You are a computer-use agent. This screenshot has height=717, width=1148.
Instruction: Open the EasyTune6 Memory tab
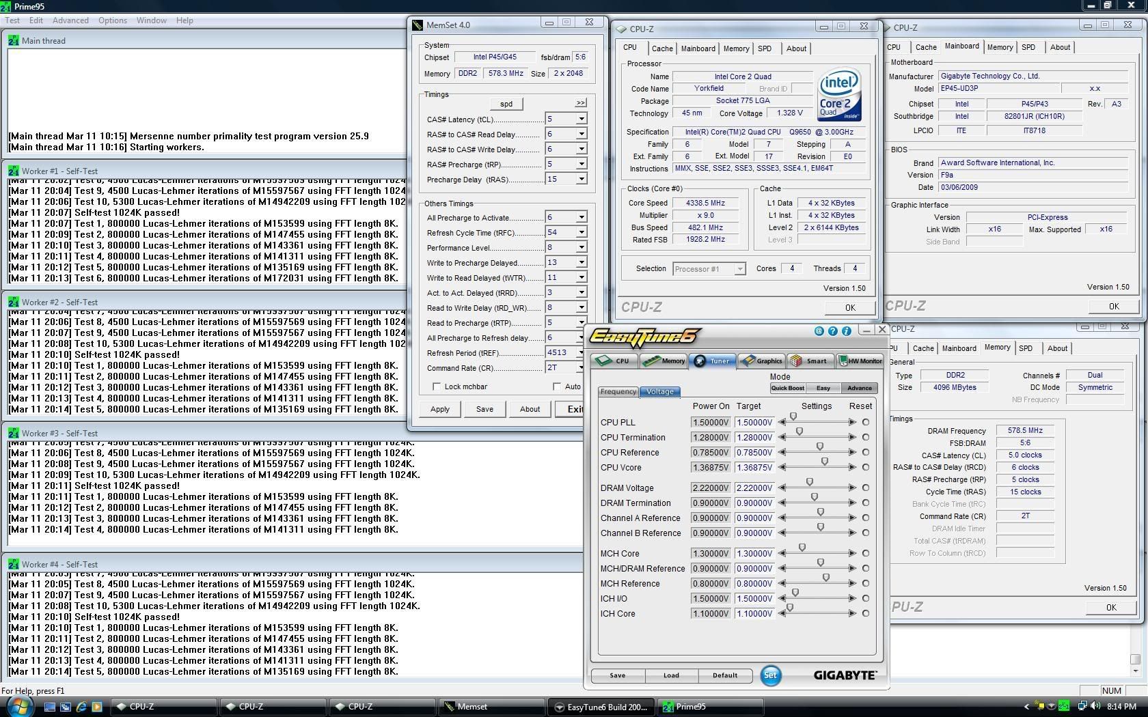coord(663,361)
